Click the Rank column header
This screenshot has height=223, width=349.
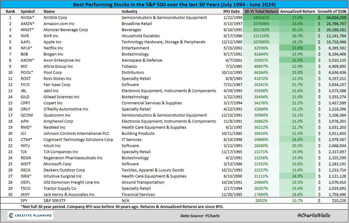click(x=10, y=11)
